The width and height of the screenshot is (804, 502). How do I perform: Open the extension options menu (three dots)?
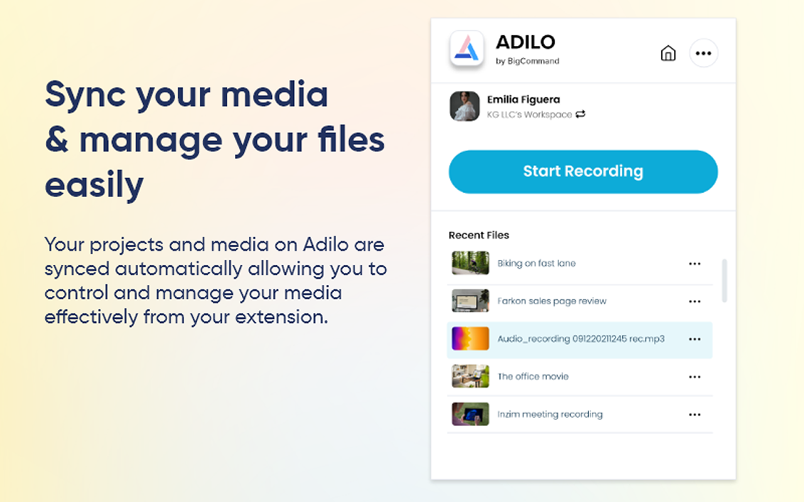tap(703, 53)
